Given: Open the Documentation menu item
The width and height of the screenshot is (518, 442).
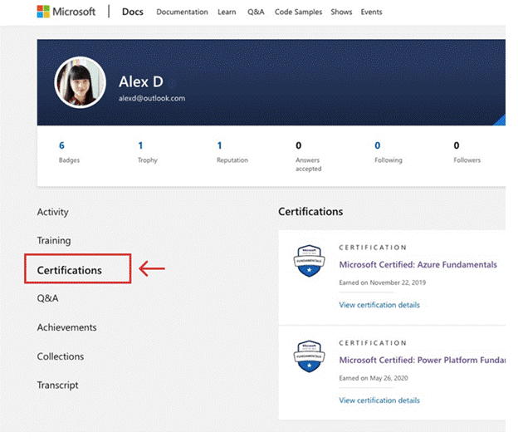Looking at the screenshot, I should 182,12.
